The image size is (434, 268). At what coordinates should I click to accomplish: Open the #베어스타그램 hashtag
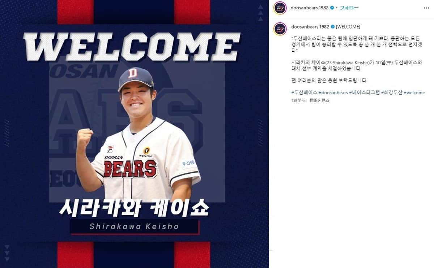coord(365,92)
